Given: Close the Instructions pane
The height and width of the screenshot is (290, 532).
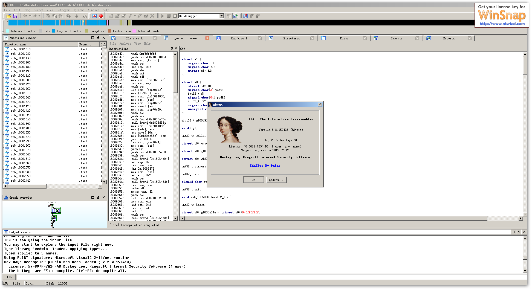Looking at the screenshot, I should pos(176,48).
